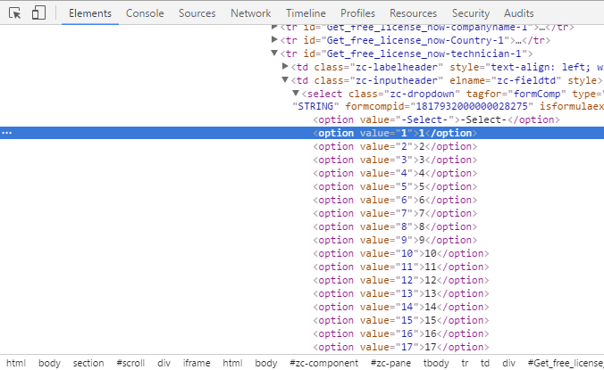Open the Audits tab
The width and height of the screenshot is (604, 370).
[x=518, y=13]
